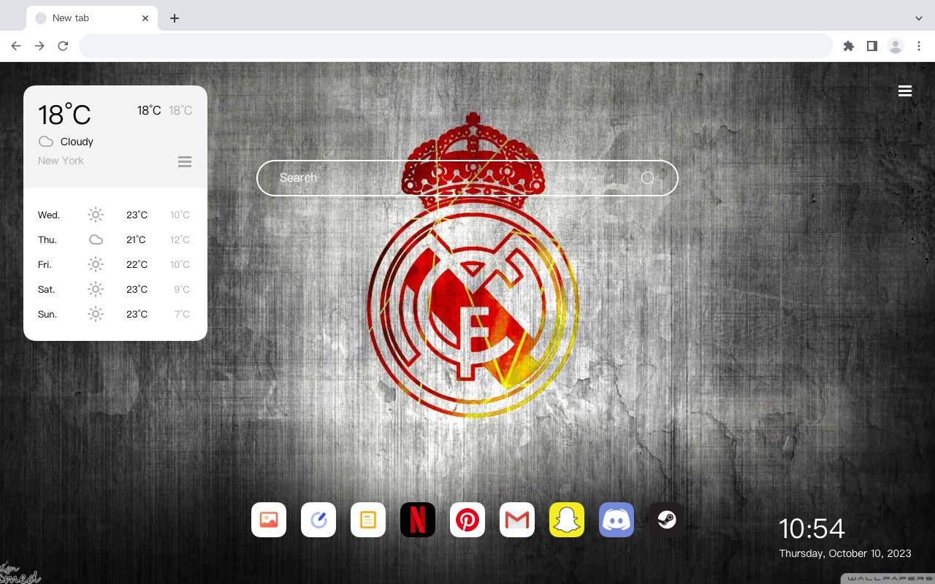Image resolution: width=935 pixels, height=584 pixels.
Task: Click the Cloudy condition text
Action: click(x=77, y=142)
